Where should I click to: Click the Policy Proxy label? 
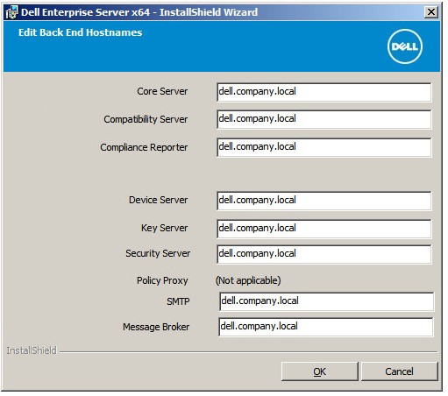pos(162,280)
